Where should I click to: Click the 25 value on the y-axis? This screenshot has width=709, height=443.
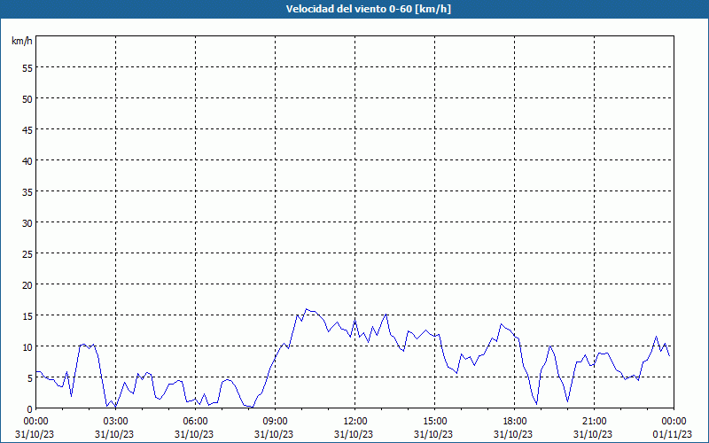click(x=27, y=254)
